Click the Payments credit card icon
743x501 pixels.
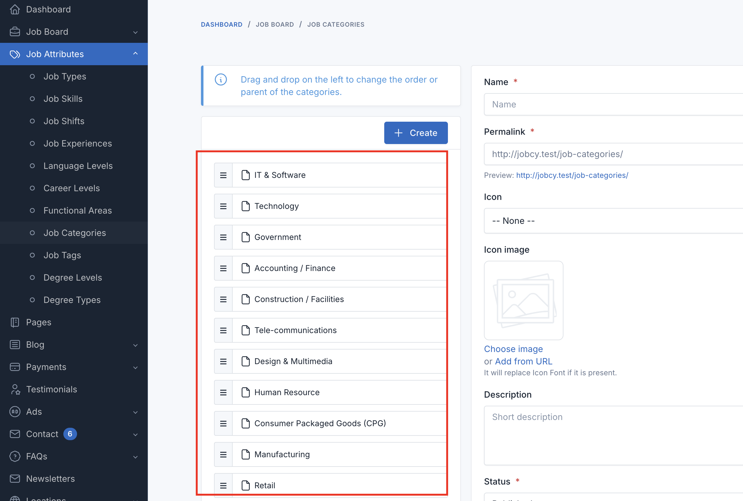(x=15, y=367)
